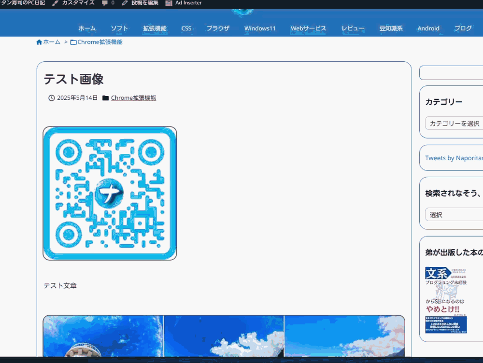Open 豆知識系 in the navigation menu
Viewport: 483px width, 363px height.
click(x=391, y=28)
